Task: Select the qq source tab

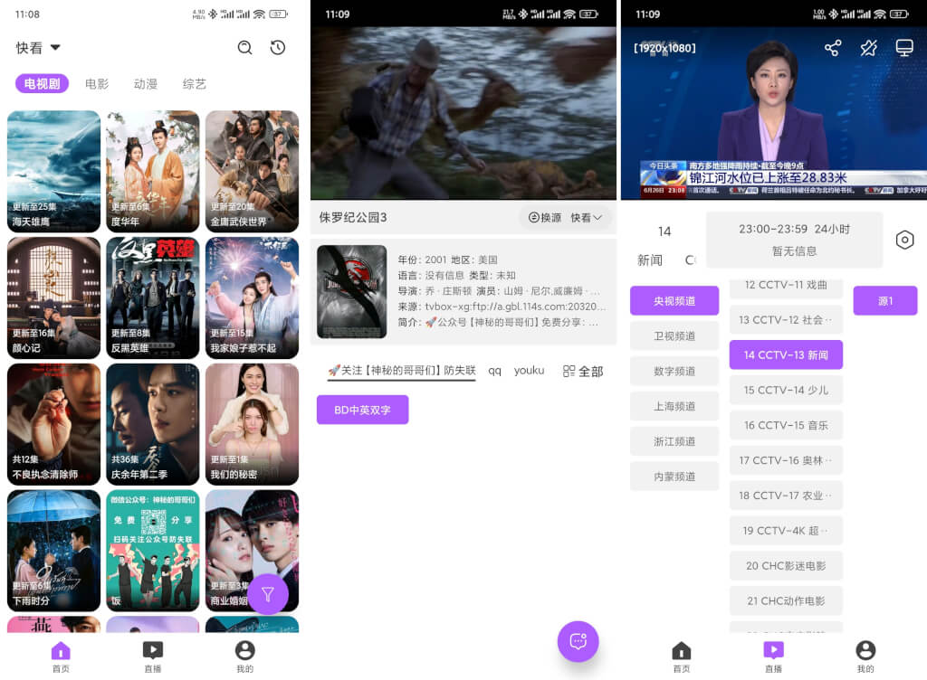Action: [x=495, y=371]
